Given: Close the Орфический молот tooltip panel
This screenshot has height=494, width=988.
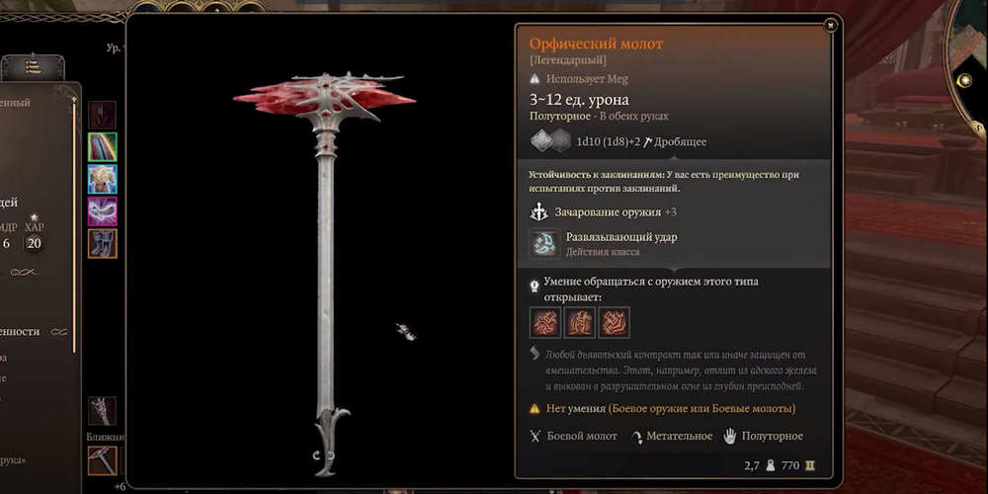Looking at the screenshot, I should pos(831,26).
